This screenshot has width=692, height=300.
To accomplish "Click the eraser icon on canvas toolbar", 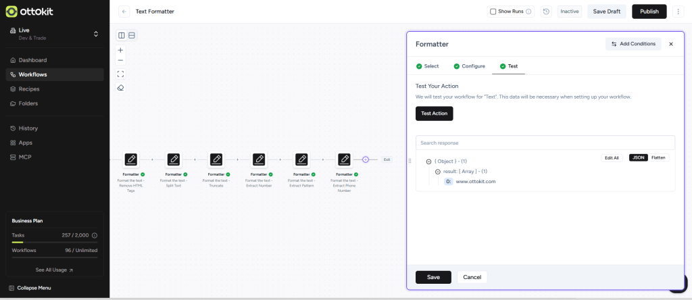I will click(x=121, y=88).
